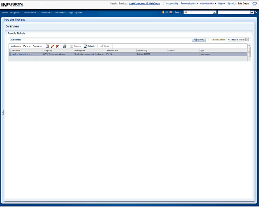Click the pencil Edit icon

[x=52, y=46]
